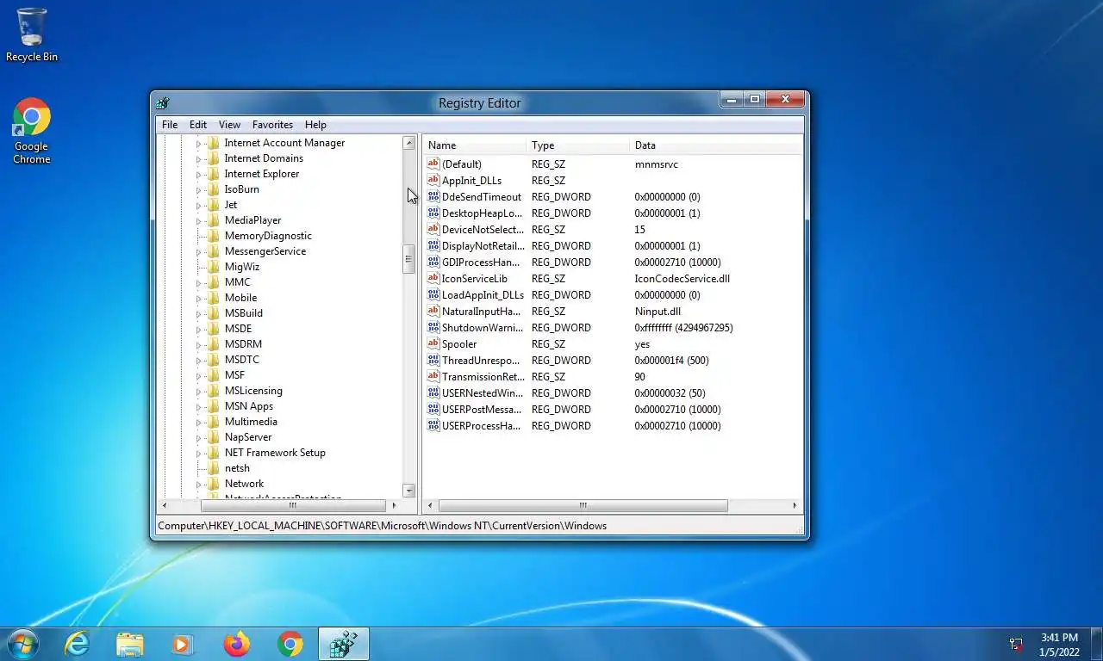1103x661 pixels.
Task: Click the netsh folder icon
Action: [213, 468]
